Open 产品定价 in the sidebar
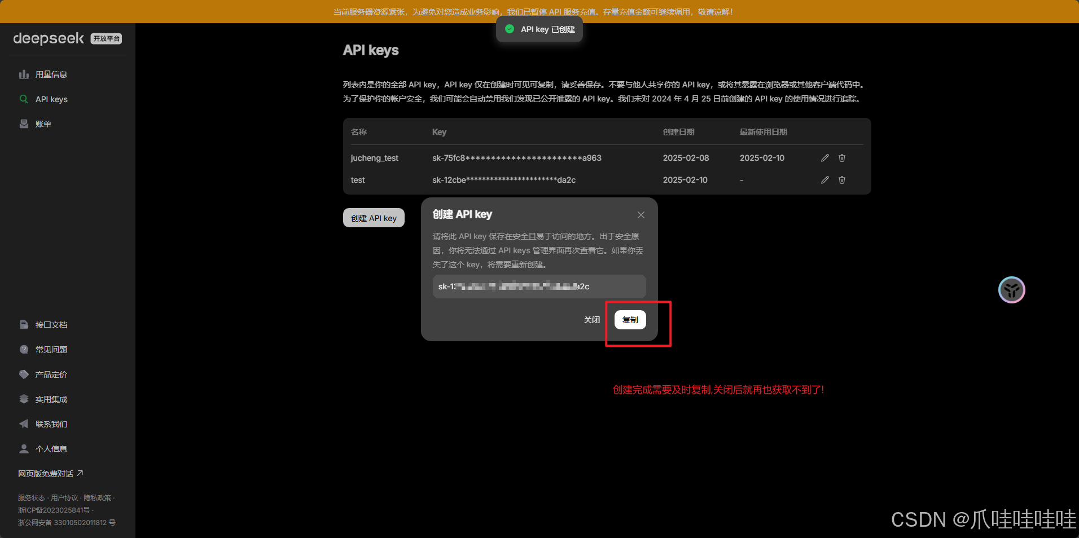 click(51, 374)
